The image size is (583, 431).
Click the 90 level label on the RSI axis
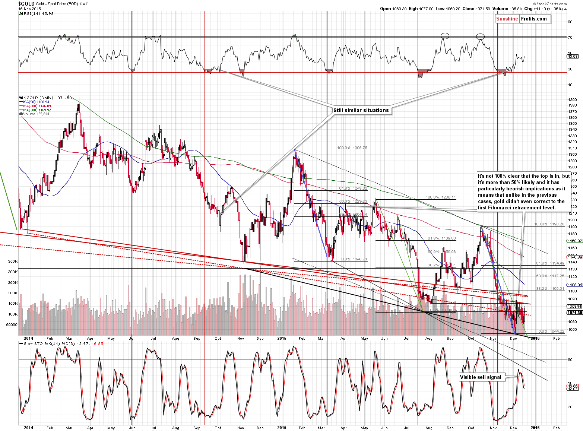[x=570, y=22]
